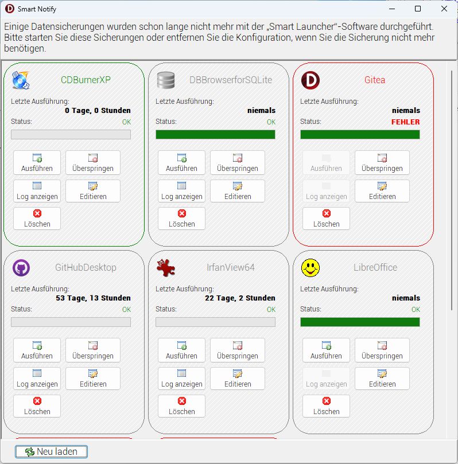Click the LibreOffice green progress bar
458x464 pixels.
point(360,322)
